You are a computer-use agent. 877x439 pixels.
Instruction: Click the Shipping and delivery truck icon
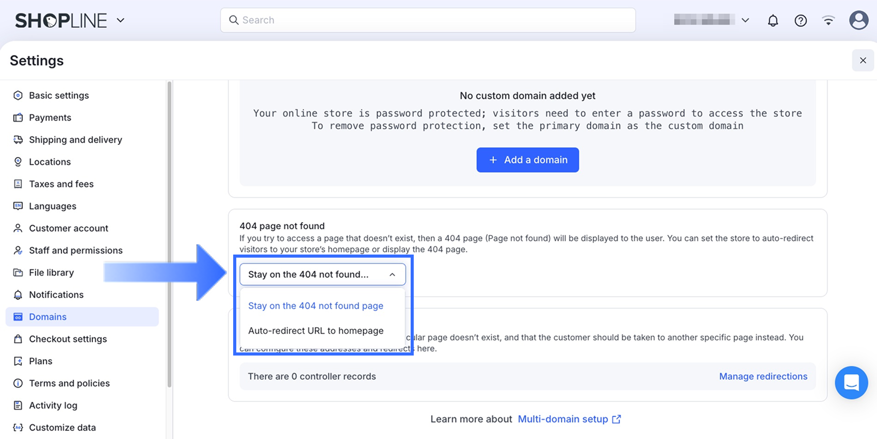(18, 140)
